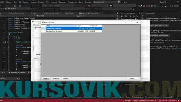Open the connection member navigation dropdown
The width and height of the screenshot is (181, 102).
click(96, 16)
